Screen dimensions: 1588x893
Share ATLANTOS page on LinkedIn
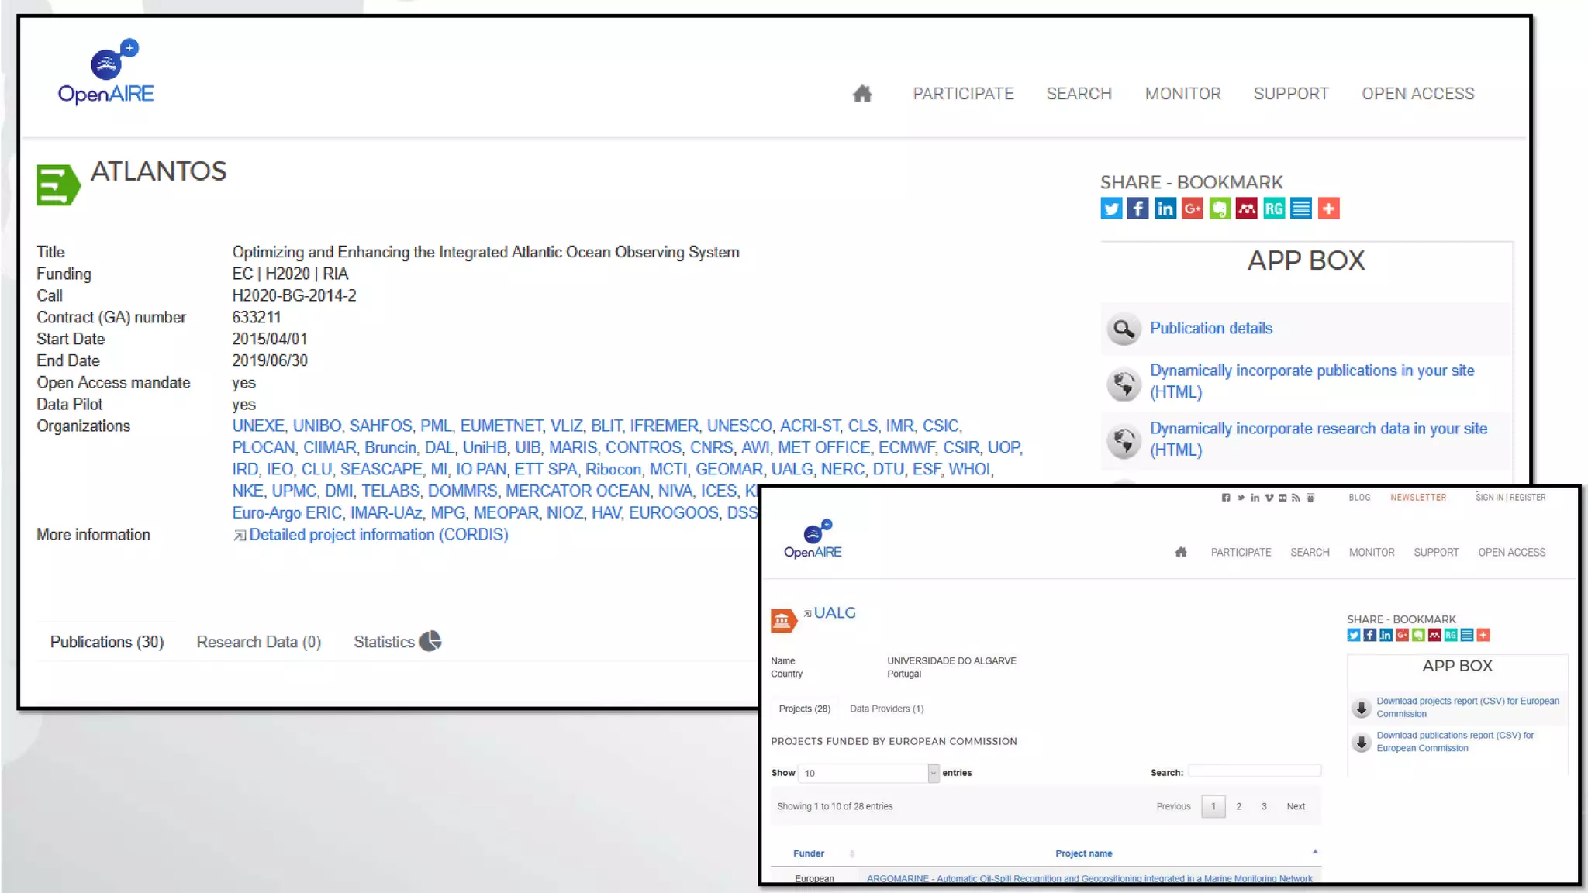click(x=1165, y=209)
